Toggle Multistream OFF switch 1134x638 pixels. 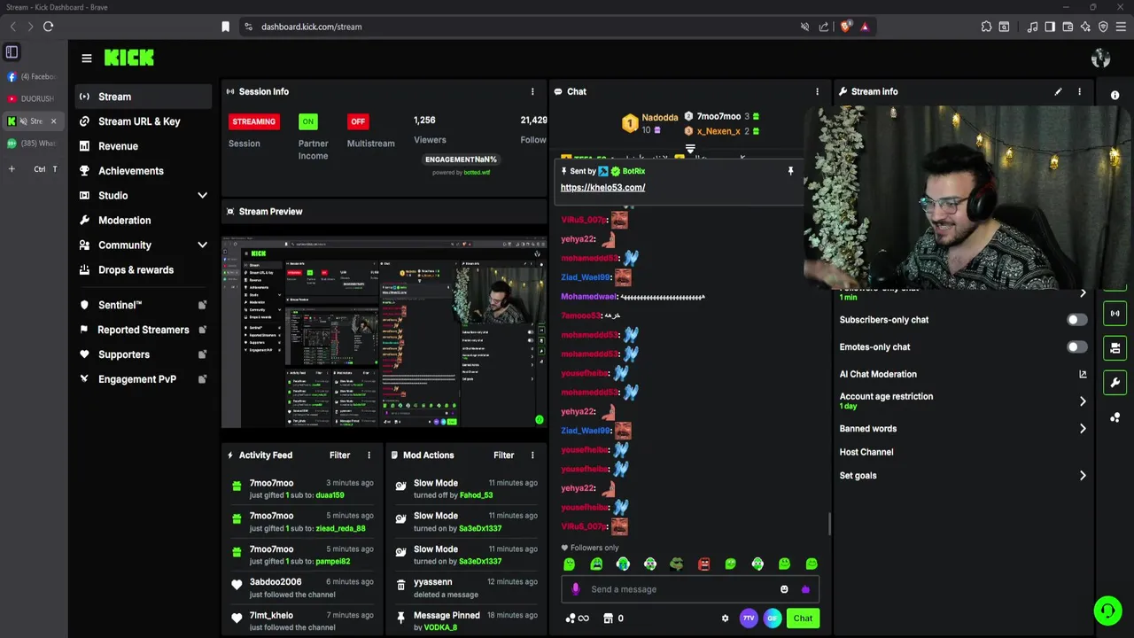coord(358,121)
